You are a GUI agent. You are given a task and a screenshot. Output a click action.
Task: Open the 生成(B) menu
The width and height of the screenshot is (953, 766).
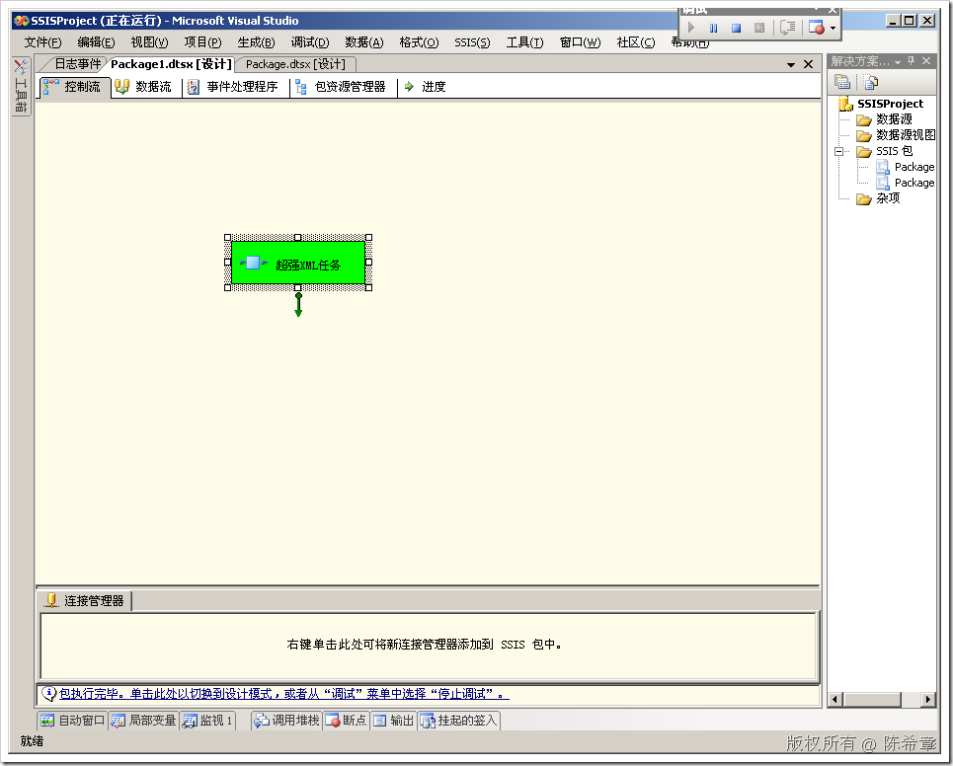pos(256,42)
